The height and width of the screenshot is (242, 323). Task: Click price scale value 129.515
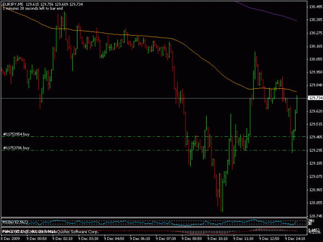pos(316,124)
